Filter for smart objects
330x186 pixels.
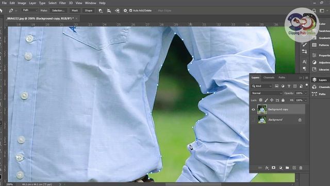[301, 86]
